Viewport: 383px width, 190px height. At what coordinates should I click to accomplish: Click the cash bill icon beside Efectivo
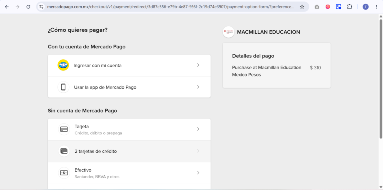click(x=64, y=173)
